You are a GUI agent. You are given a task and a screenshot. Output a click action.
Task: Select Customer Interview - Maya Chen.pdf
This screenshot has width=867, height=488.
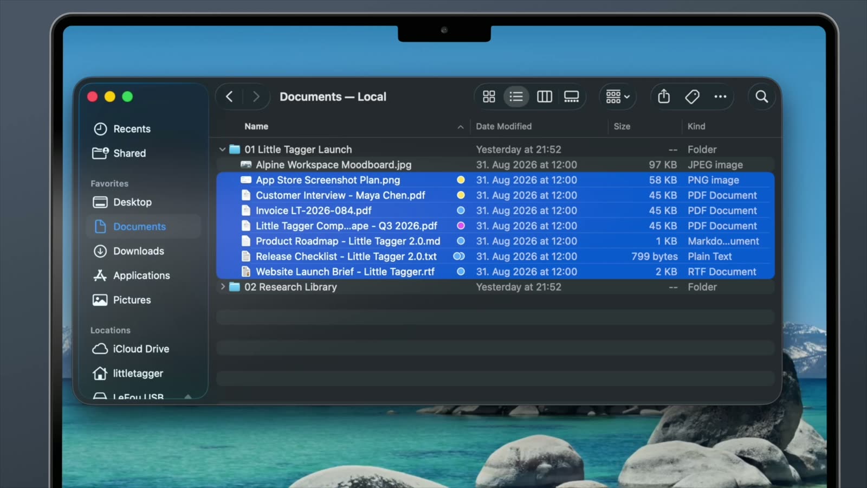click(495, 195)
